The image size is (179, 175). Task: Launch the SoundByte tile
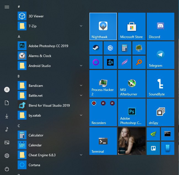tap(161, 84)
